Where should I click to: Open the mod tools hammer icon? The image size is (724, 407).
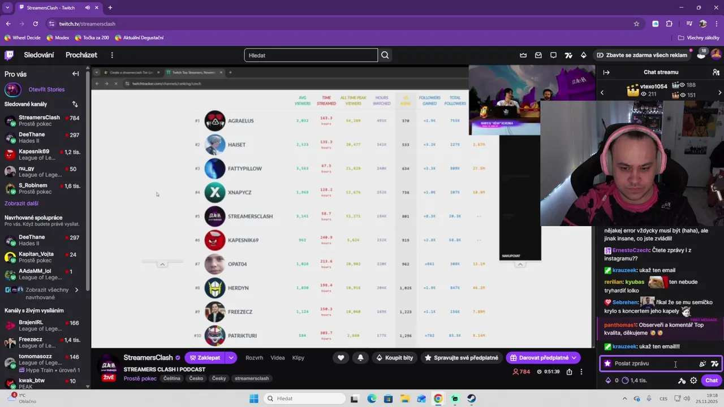[x=682, y=380]
